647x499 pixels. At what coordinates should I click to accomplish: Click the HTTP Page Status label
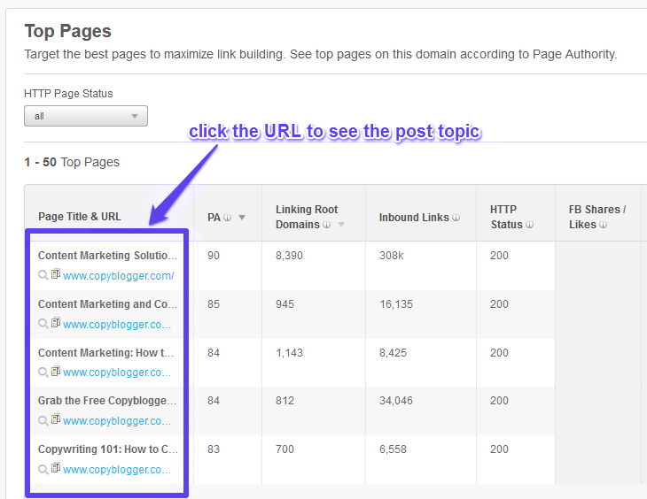pos(68,94)
